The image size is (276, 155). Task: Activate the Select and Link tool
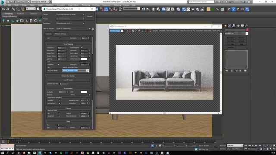(13, 9)
